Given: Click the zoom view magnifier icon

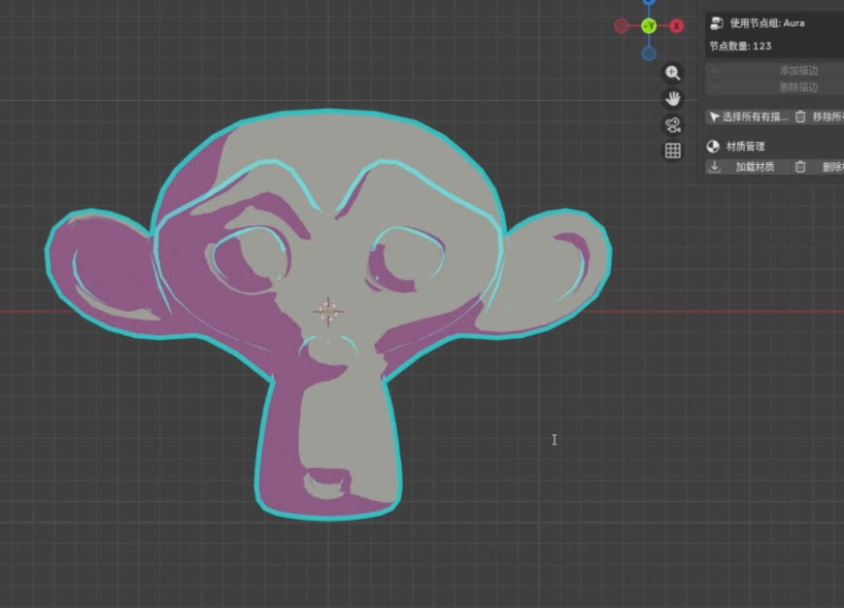Looking at the screenshot, I should pyautogui.click(x=672, y=73).
